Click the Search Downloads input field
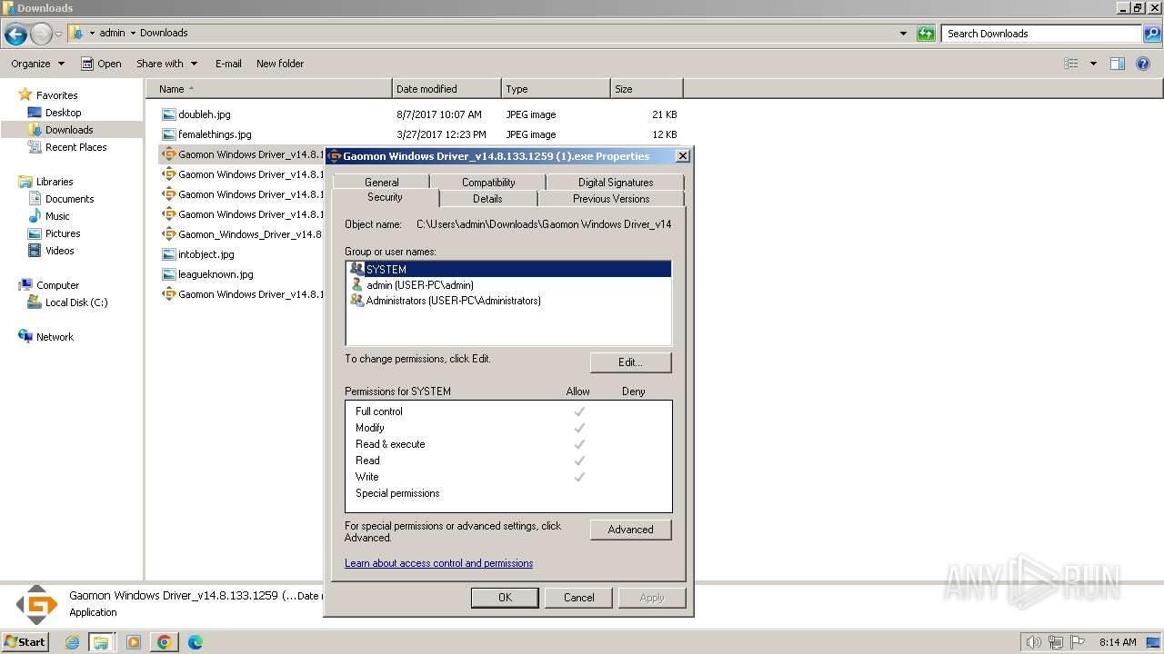Viewport: 1164px width, 654px height. tap(1042, 34)
